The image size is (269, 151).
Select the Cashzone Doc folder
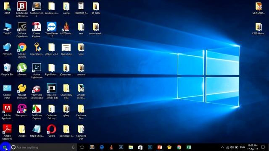point(81,112)
